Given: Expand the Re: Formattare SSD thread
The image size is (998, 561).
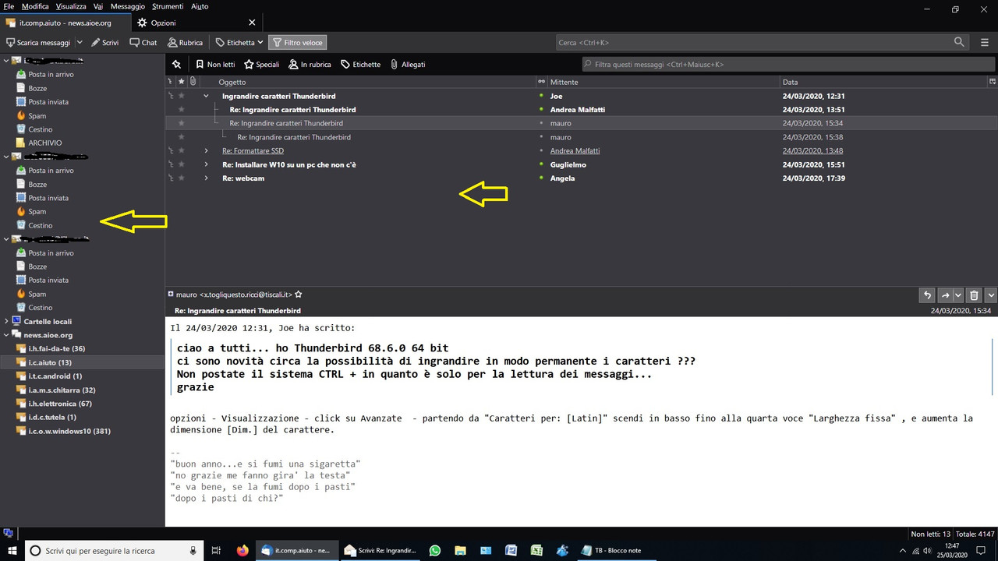Looking at the screenshot, I should tap(207, 150).
